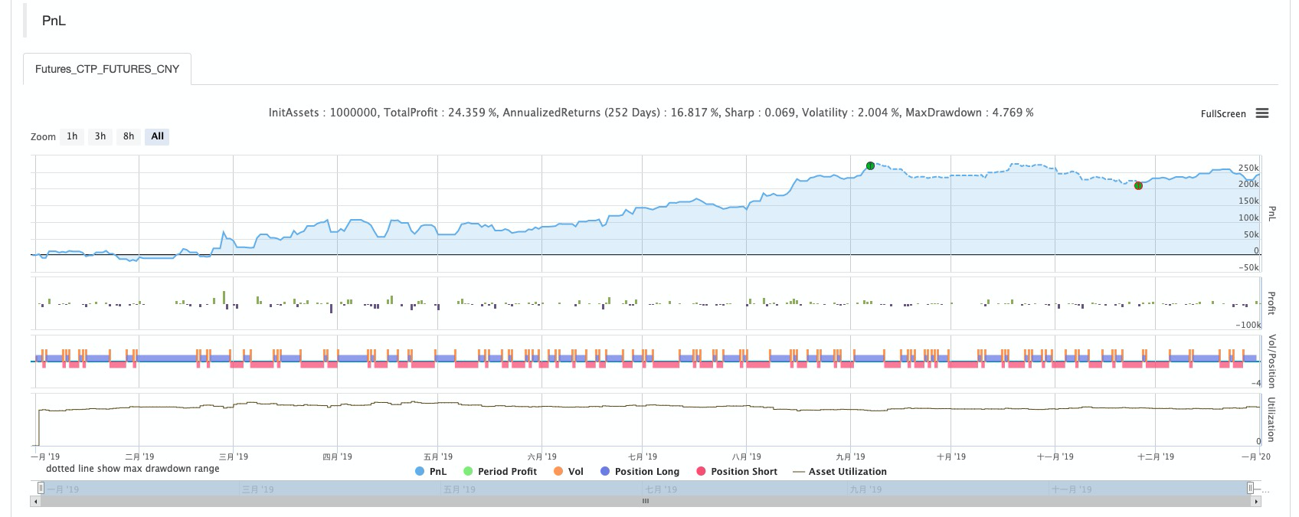Set zoom range to 1h
1299x517 pixels.
(72, 136)
